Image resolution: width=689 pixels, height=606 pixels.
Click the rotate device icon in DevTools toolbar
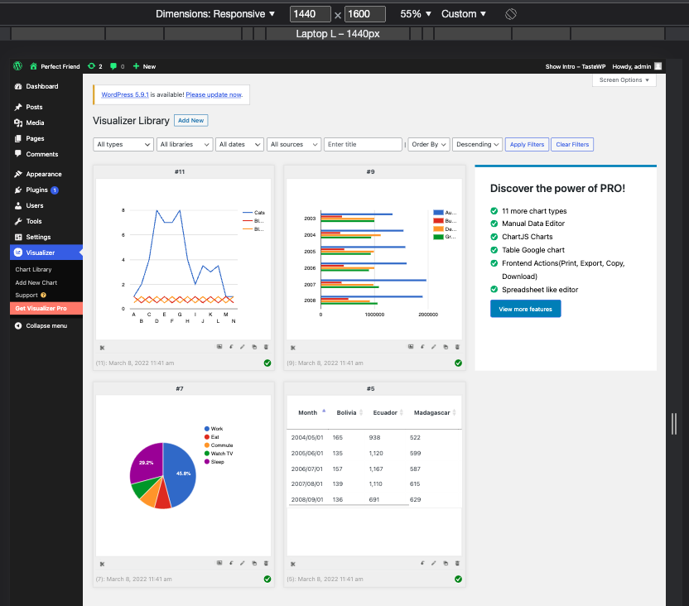(511, 14)
